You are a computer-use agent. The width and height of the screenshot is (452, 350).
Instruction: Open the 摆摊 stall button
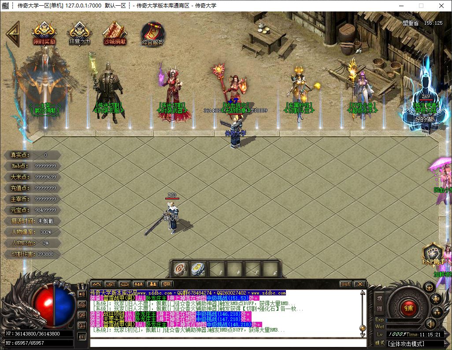click(x=379, y=304)
